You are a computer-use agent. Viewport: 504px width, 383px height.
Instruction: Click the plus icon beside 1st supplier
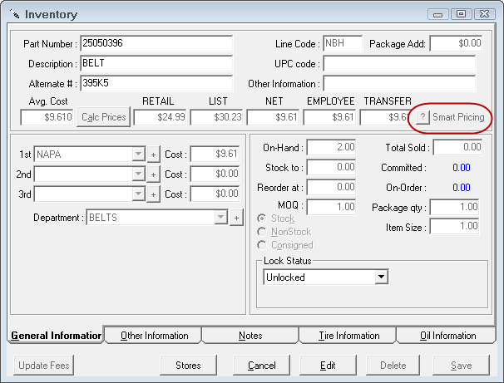[x=153, y=155]
